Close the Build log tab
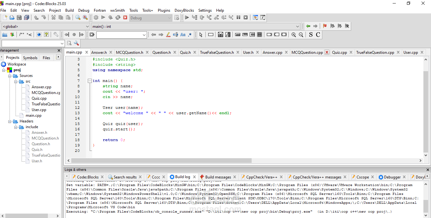This screenshot has height=218, width=431. pyautogui.click(x=194, y=177)
